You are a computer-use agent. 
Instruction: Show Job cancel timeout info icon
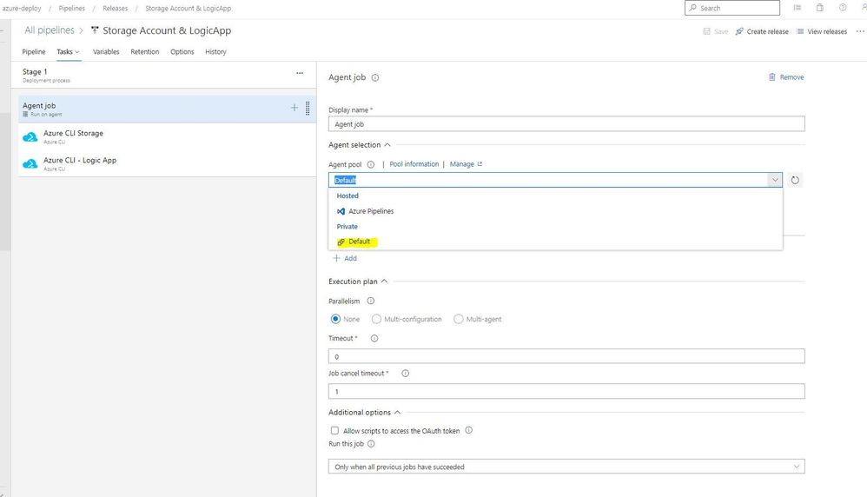point(406,374)
